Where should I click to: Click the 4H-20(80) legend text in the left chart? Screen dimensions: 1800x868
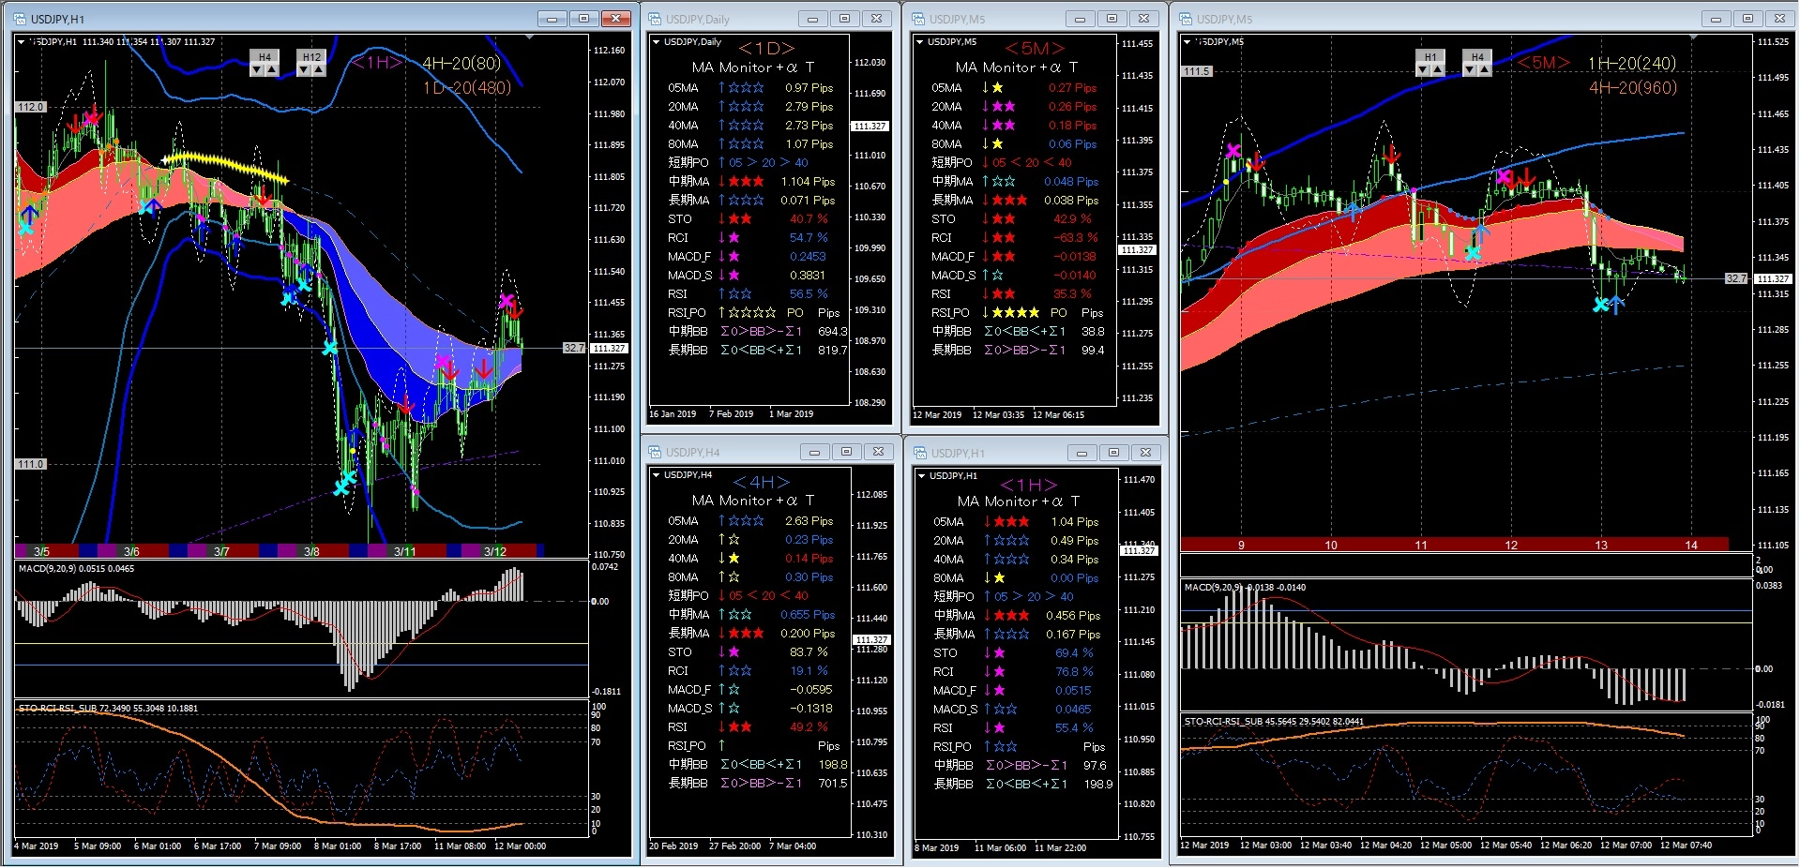coord(461,64)
